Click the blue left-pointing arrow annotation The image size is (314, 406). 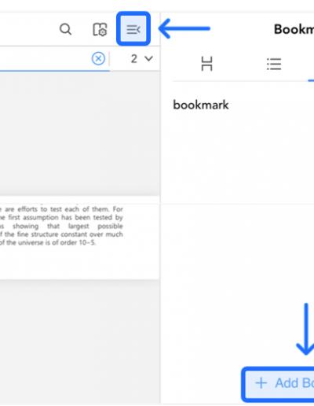tap(184, 28)
